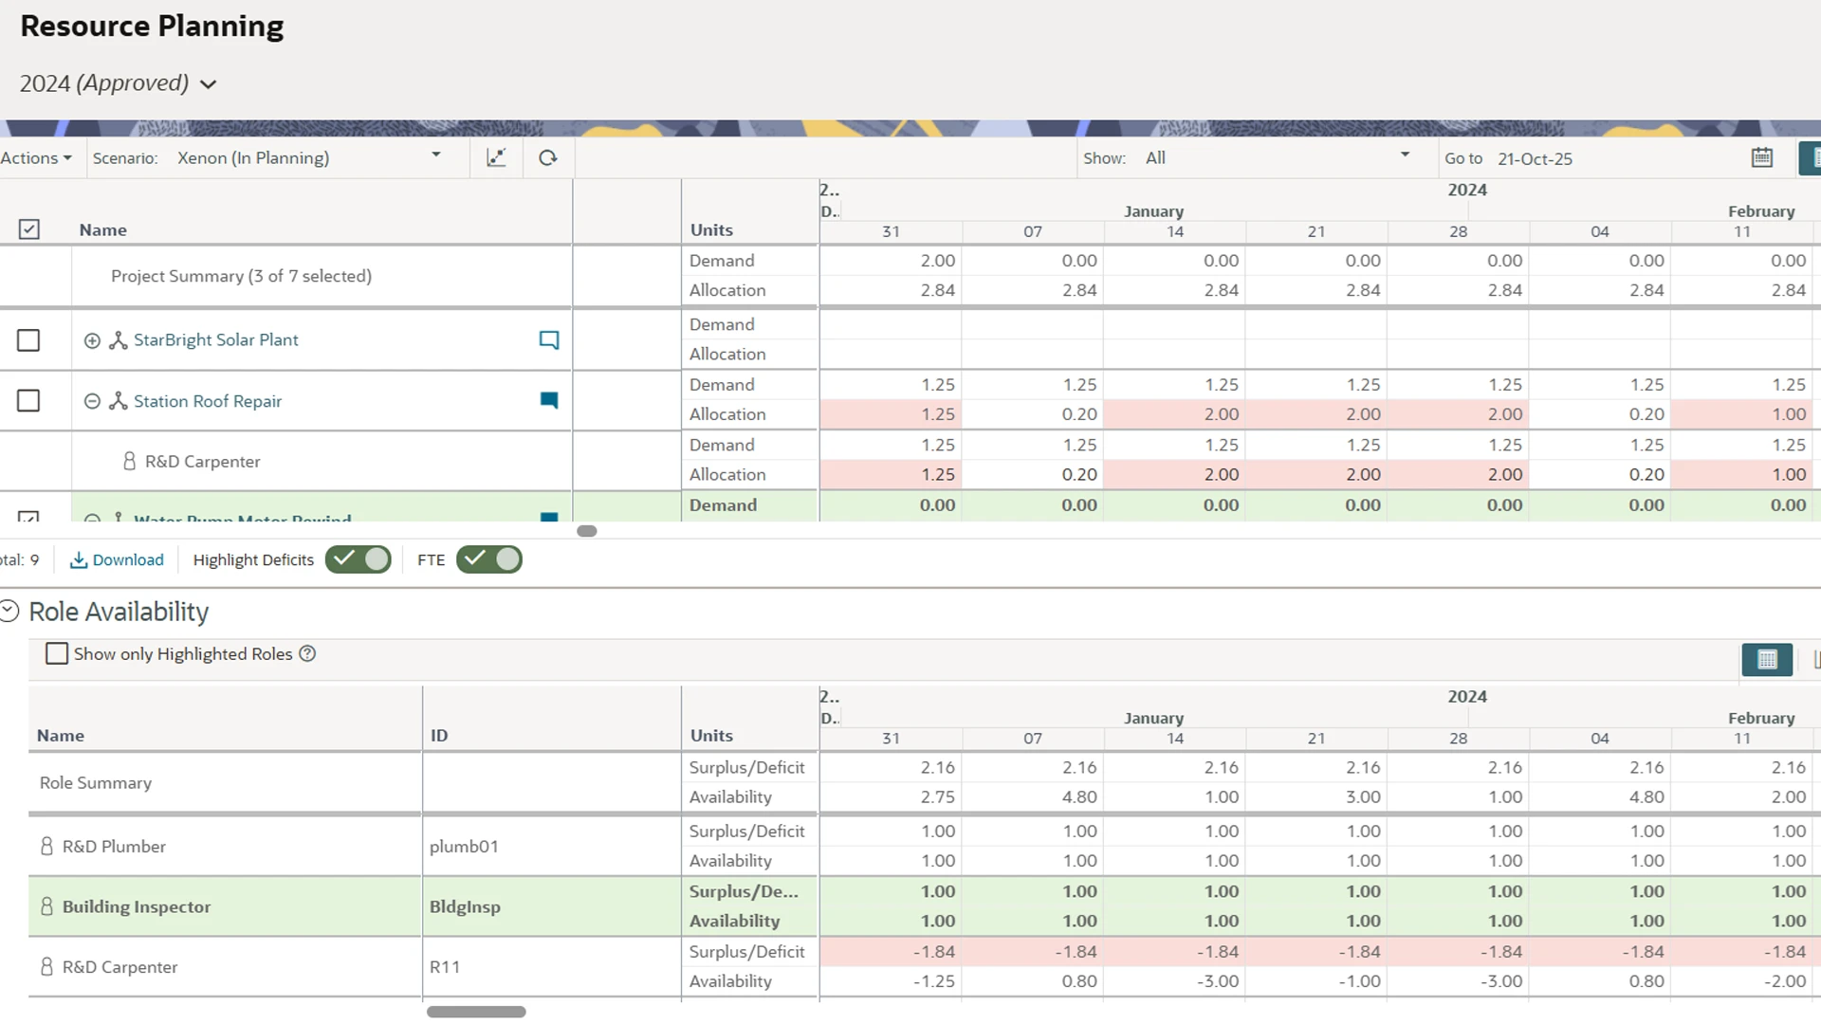
Task: Open the note flag on Station Roof Repair
Action: 550,400
